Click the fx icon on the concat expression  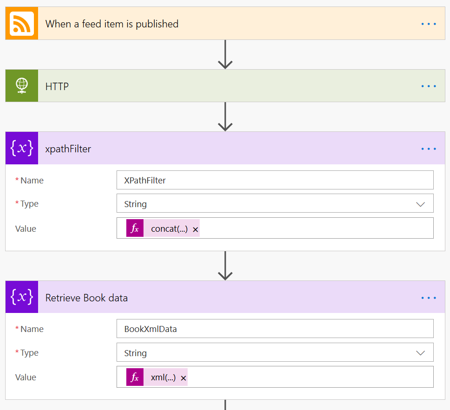(x=135, y=228)
